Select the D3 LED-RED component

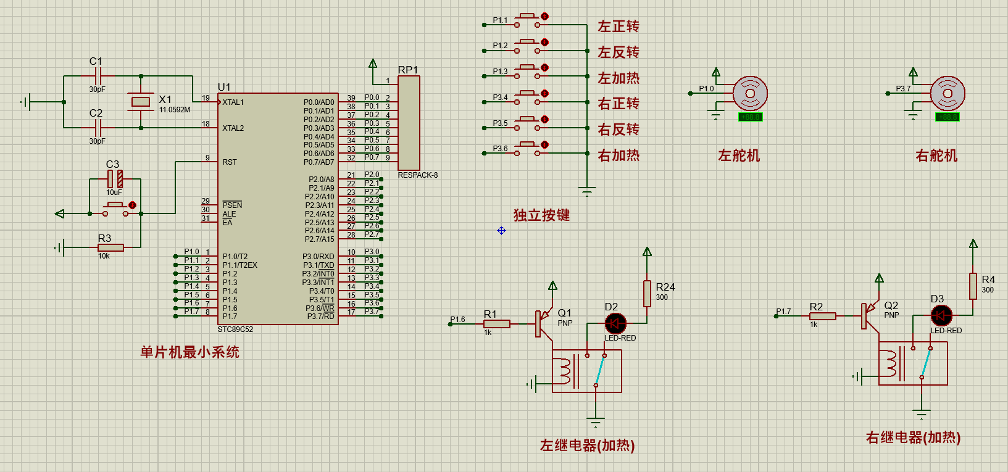[941, 316]
